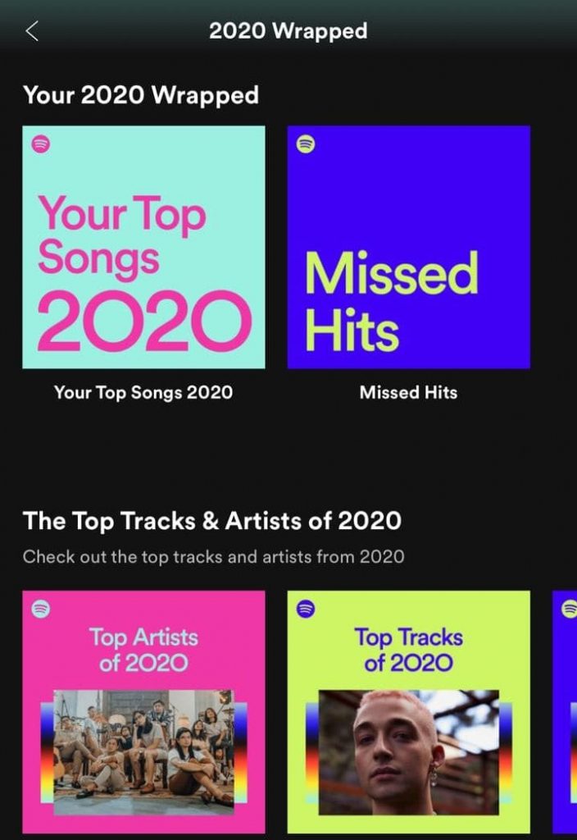Select the Spotify icon on Top Tracks of 2020
Screen dimensions: 577x840
click(306, 607)
